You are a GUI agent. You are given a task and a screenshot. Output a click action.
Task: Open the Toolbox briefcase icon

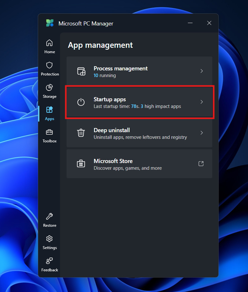(x=50, y=132)
